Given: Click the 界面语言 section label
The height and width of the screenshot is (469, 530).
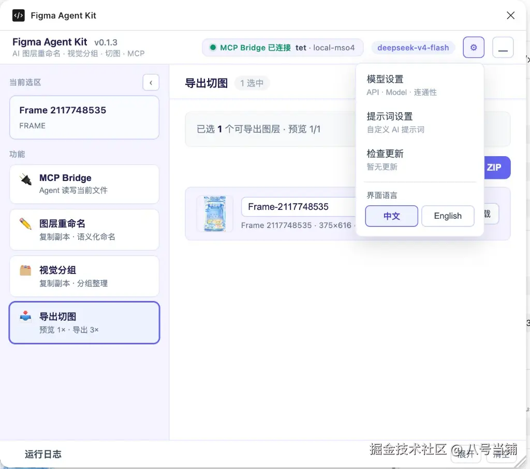Looking at the screenshot, I should (x=382, y=195).
